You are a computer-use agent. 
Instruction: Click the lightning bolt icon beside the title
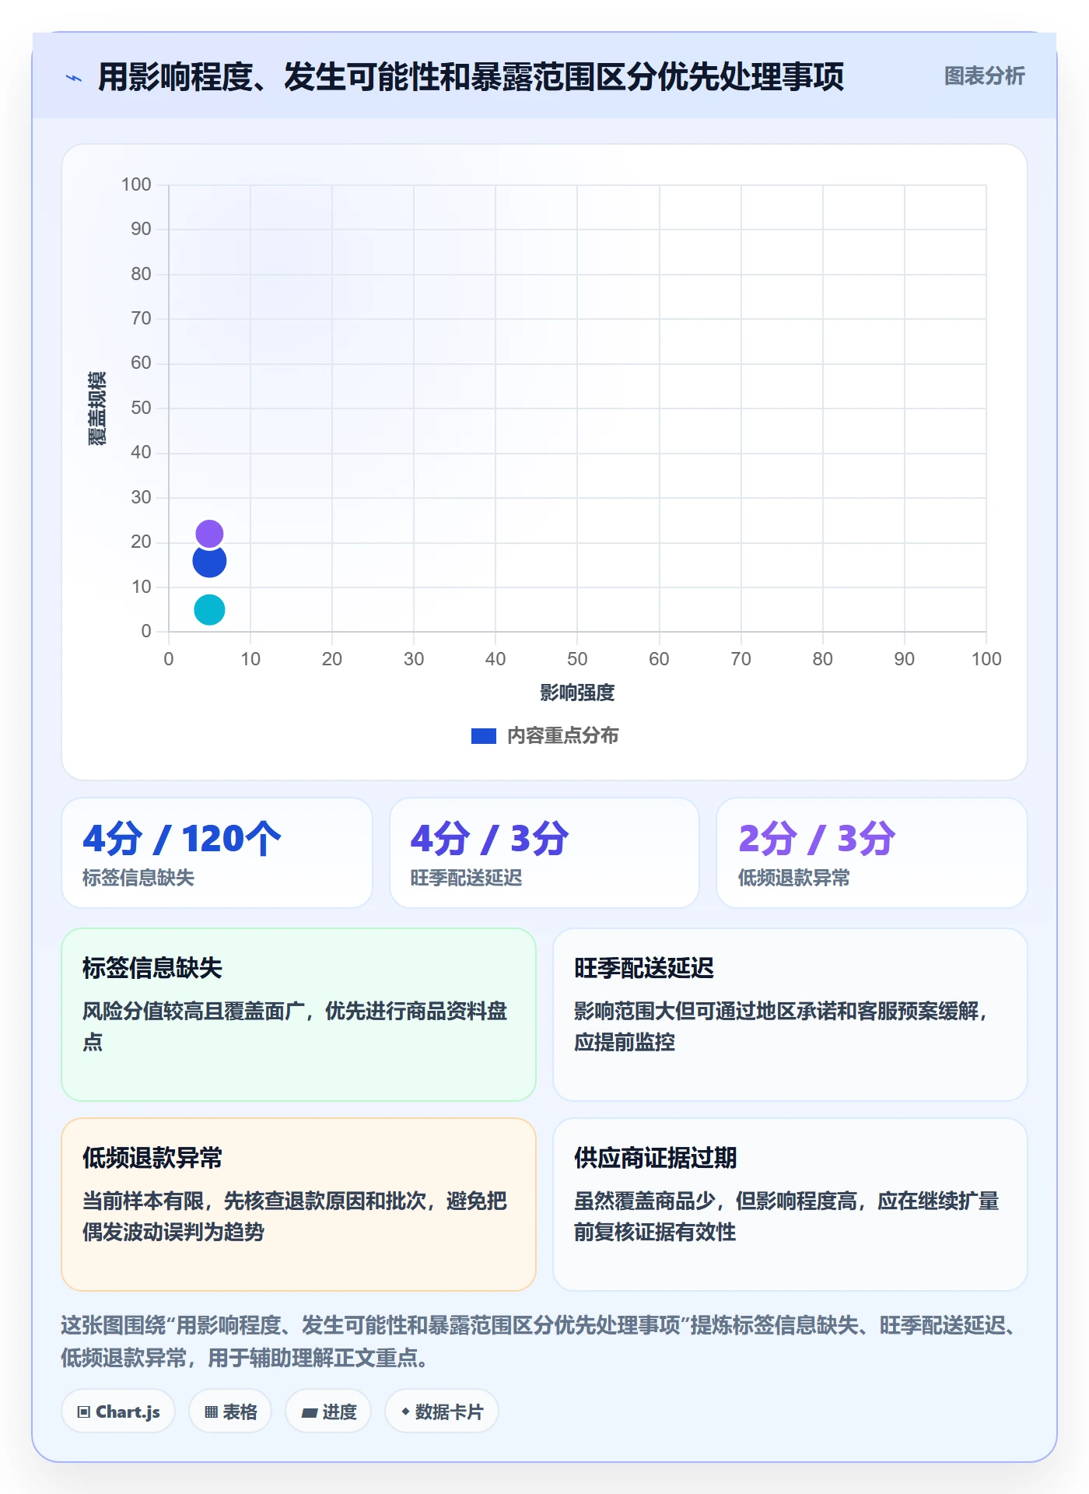tap(74, 78)
